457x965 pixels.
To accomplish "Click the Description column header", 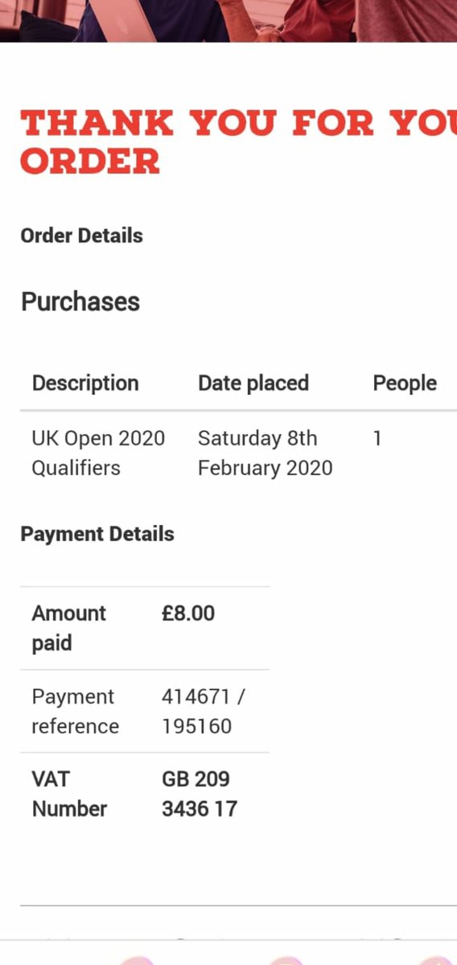I will 85,383.
